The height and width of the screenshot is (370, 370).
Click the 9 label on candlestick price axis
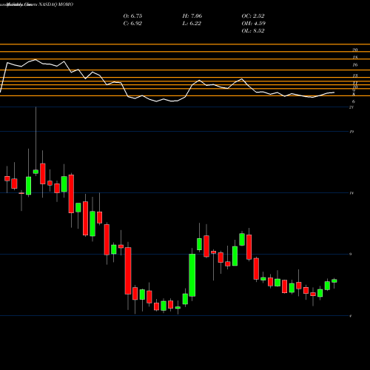pos(351,254)
